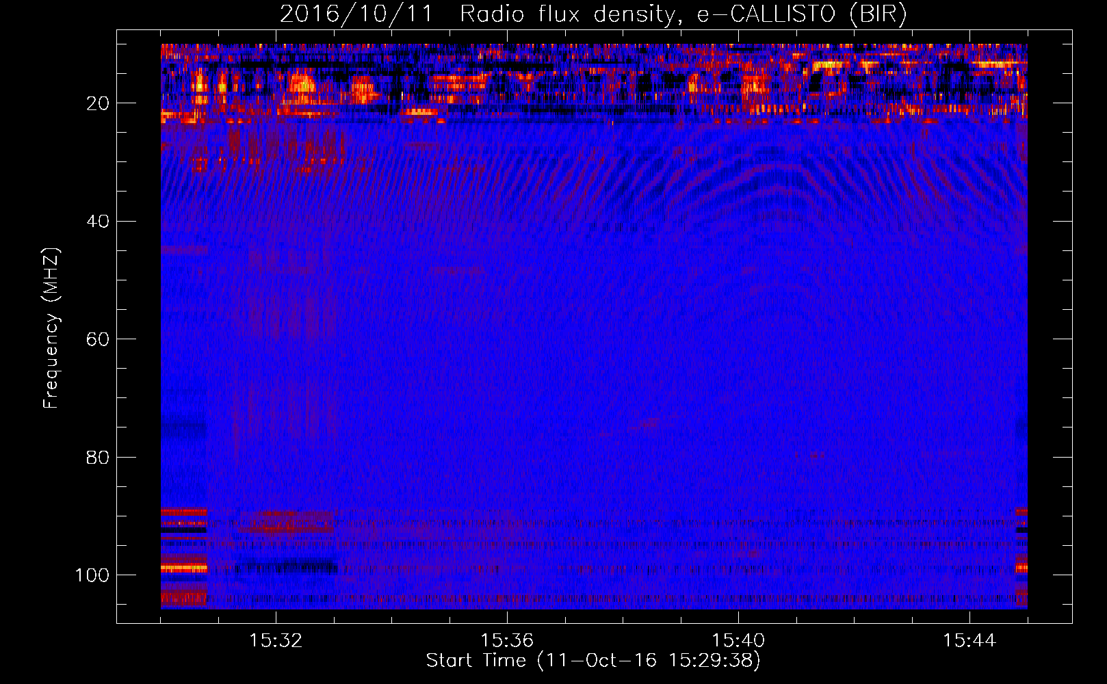Viewport: 1107px width, 684px height.
Task: Click the 100 frequency tick label
Action: coord(92,575)
